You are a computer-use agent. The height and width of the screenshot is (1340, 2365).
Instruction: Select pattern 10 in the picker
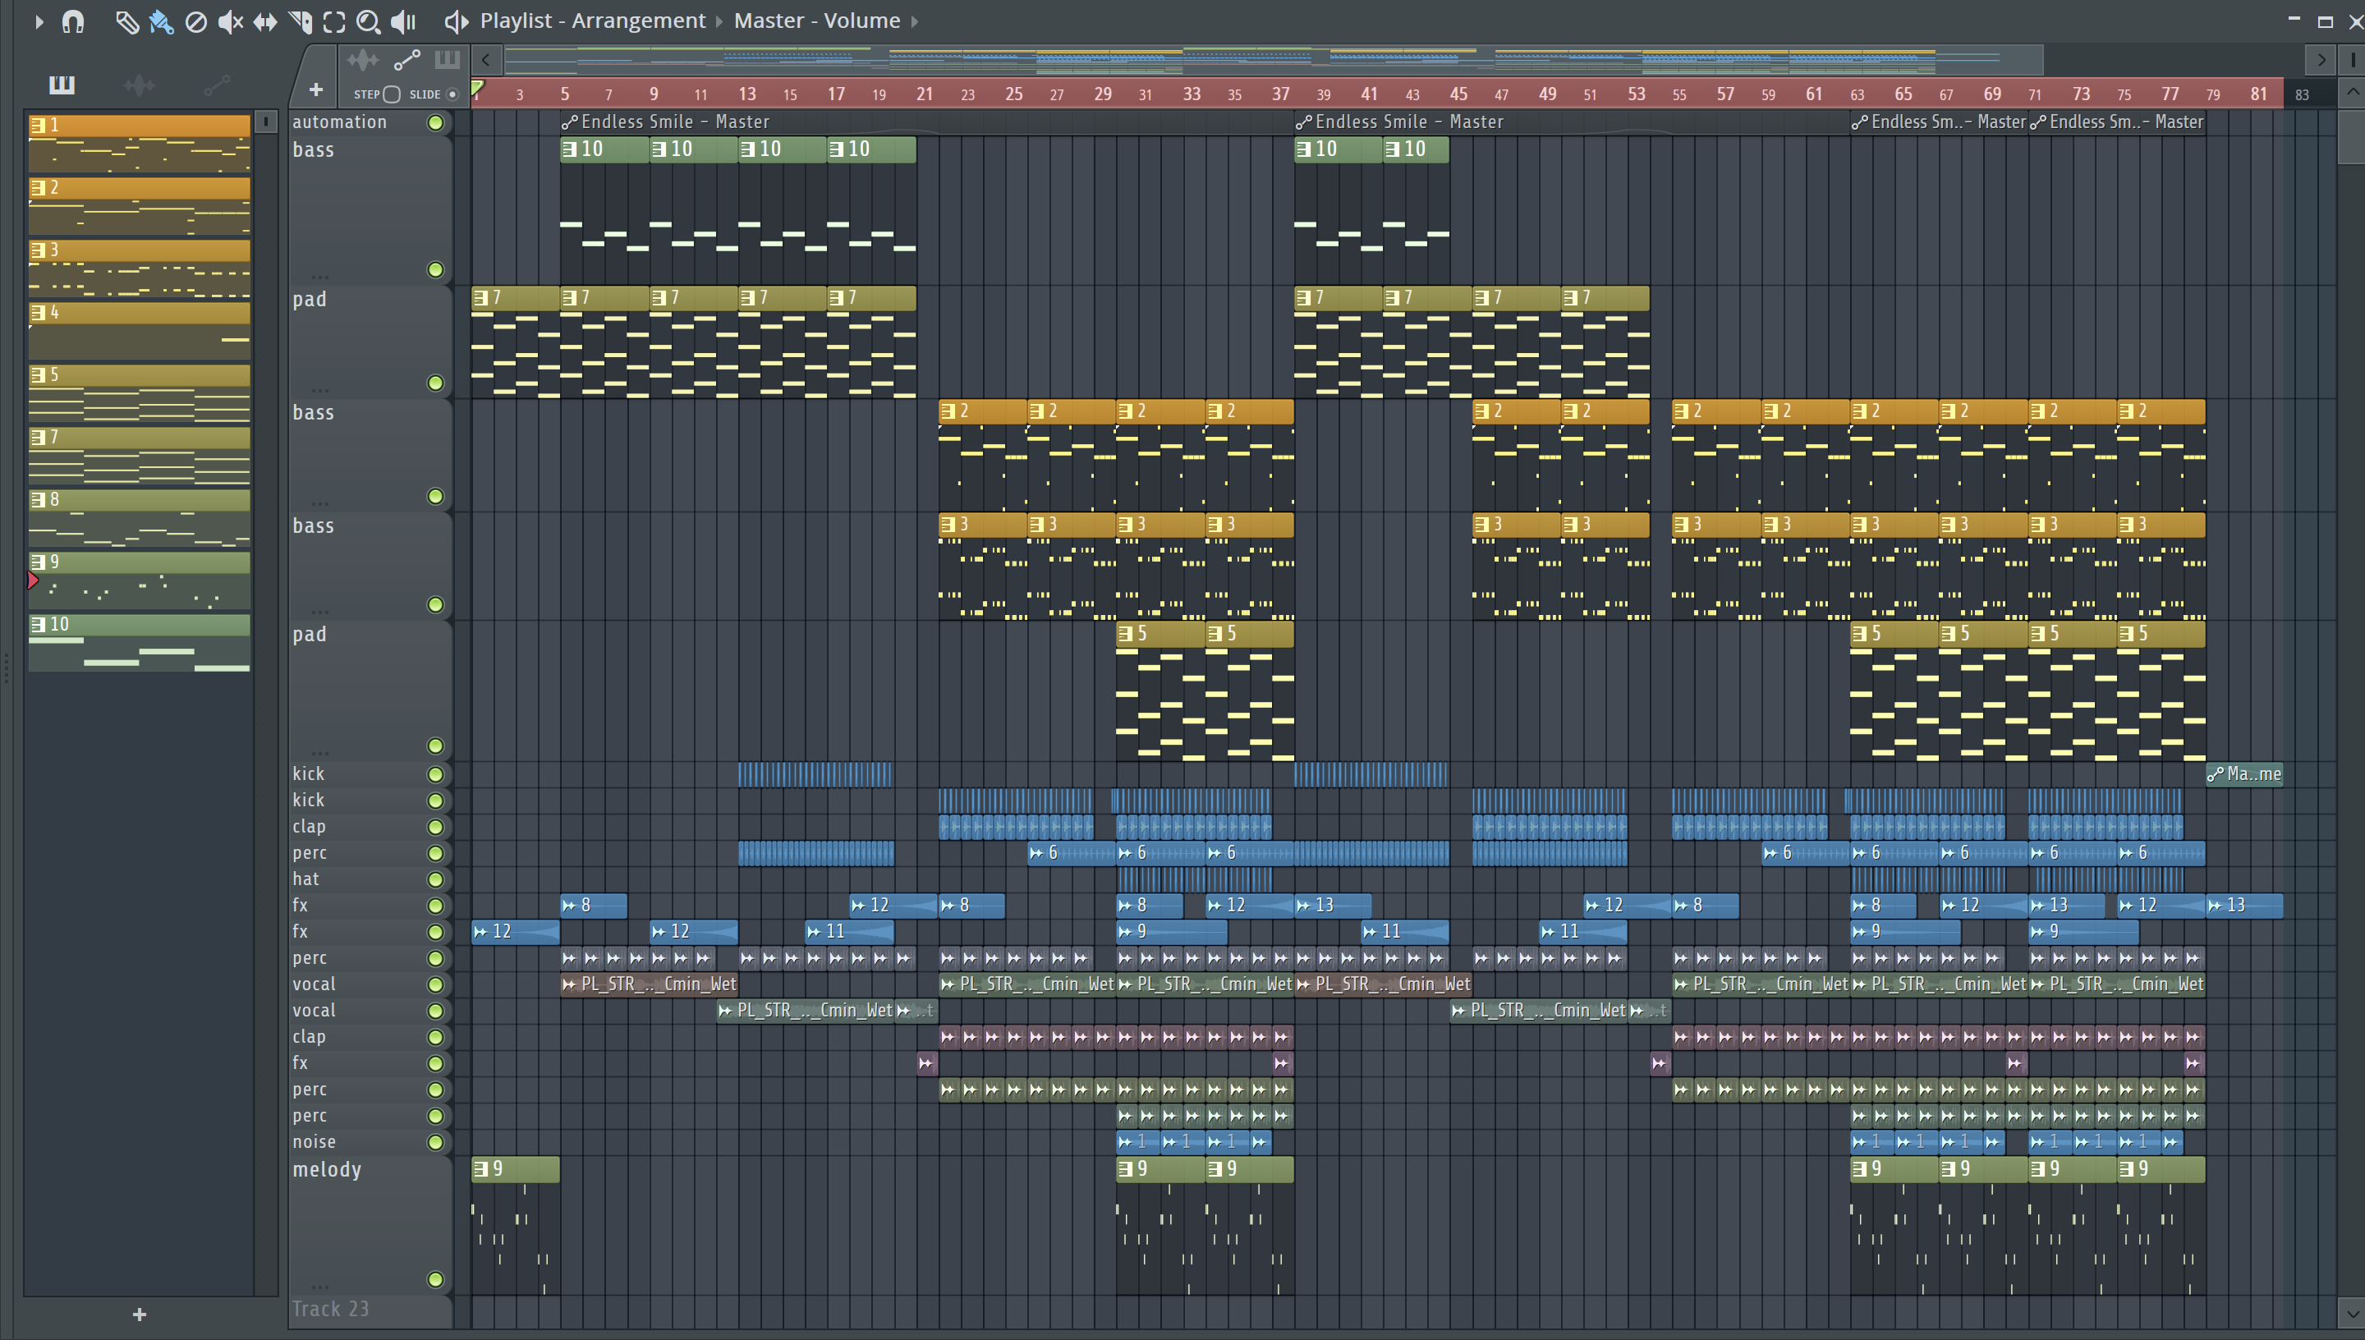coord(139,642)
